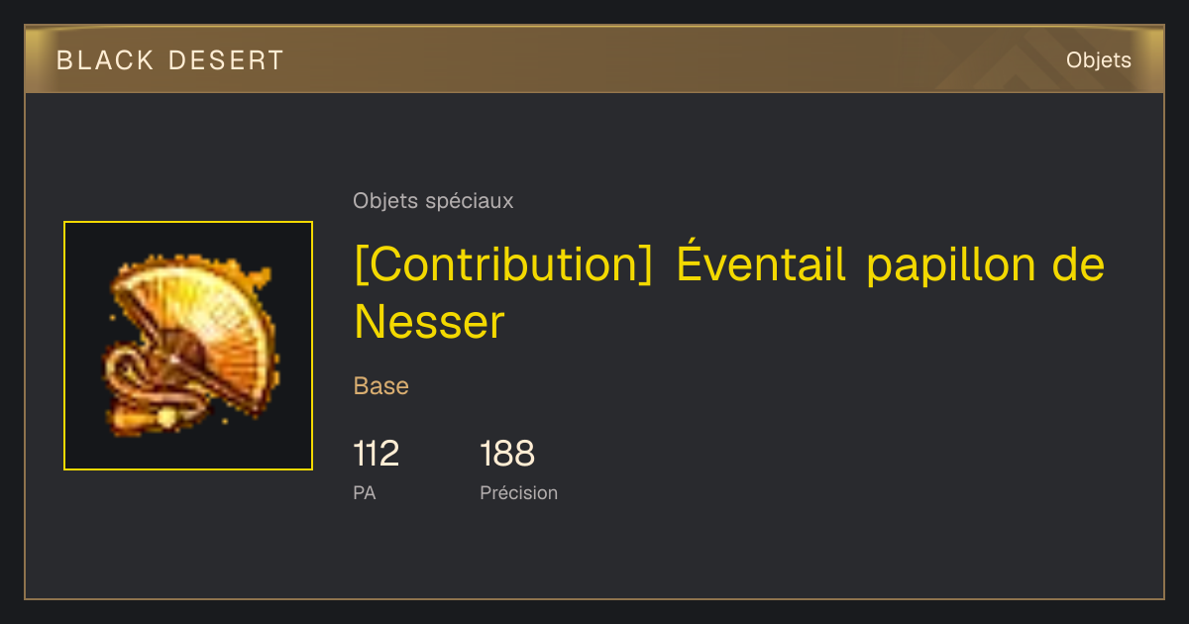The image size is (1189, 624).
Task: Open the Objets link in the header
Action: click(x=1099, y=60)
